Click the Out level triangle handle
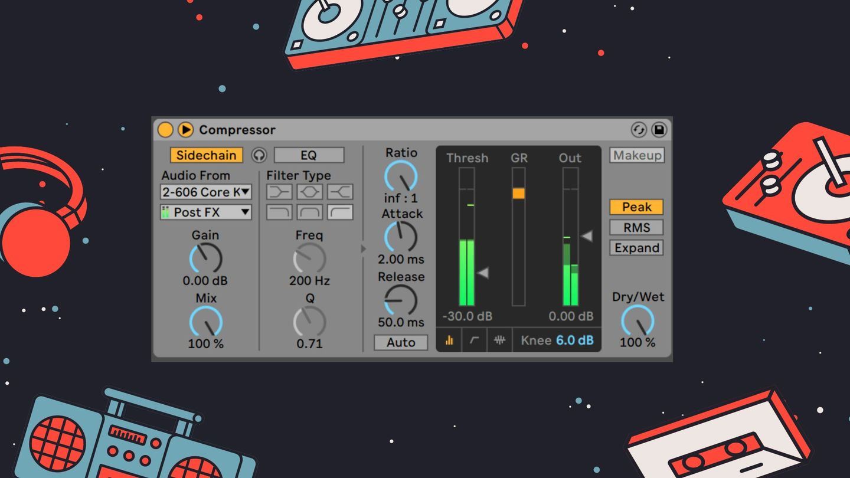The image size is (850, 478). pos(586,236)
